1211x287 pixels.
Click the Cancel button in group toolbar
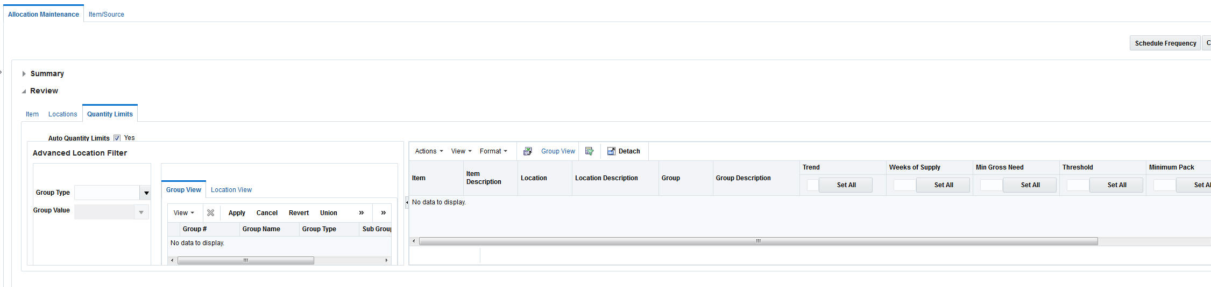[267, 213]
